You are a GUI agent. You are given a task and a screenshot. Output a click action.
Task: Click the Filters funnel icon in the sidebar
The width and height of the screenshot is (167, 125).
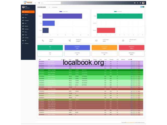pos(23,32)
